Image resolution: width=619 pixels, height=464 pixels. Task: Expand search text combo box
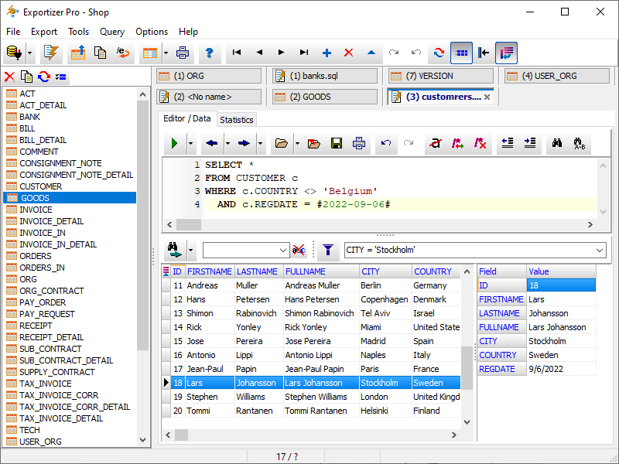point(282,250)
